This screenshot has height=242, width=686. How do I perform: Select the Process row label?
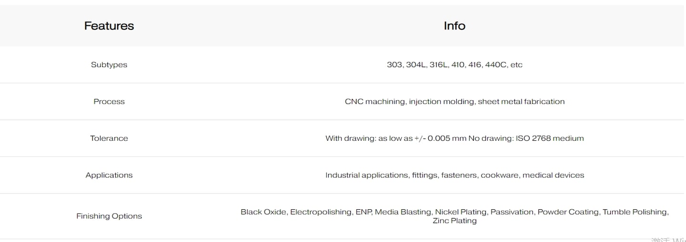(x=109, y=101)
